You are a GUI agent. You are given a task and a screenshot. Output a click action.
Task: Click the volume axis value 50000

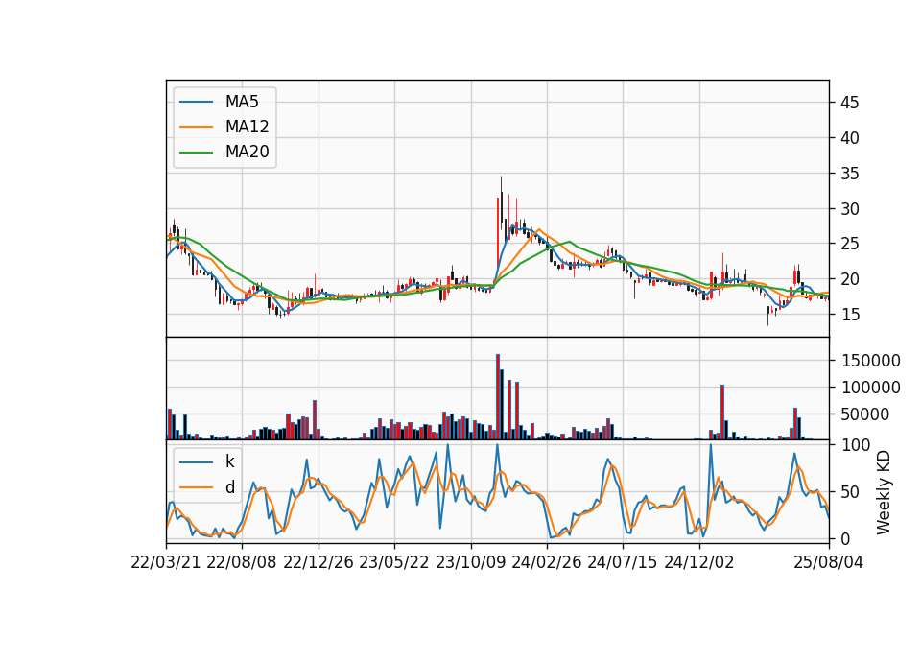click(x=866, y=414)
